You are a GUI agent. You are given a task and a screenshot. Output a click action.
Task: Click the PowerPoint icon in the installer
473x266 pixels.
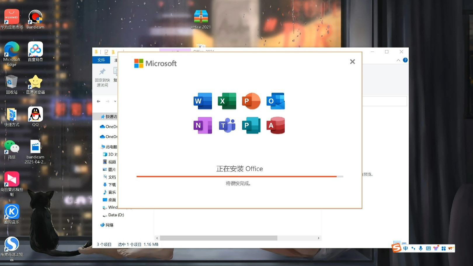pyautogui.click(x=251, y=101)
